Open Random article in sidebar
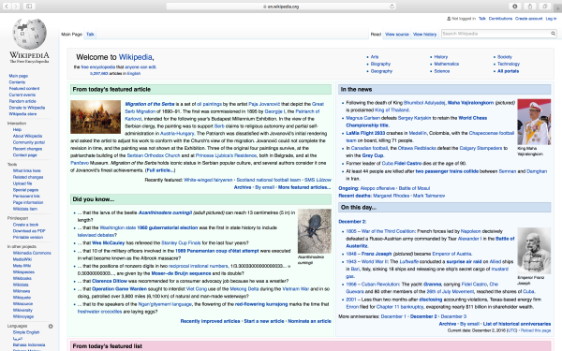This screenshot has width=562, height=351. pyautogui.click(x=22, y=101)
